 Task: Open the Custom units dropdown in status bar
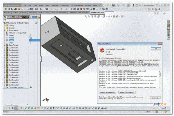(153, 112)
